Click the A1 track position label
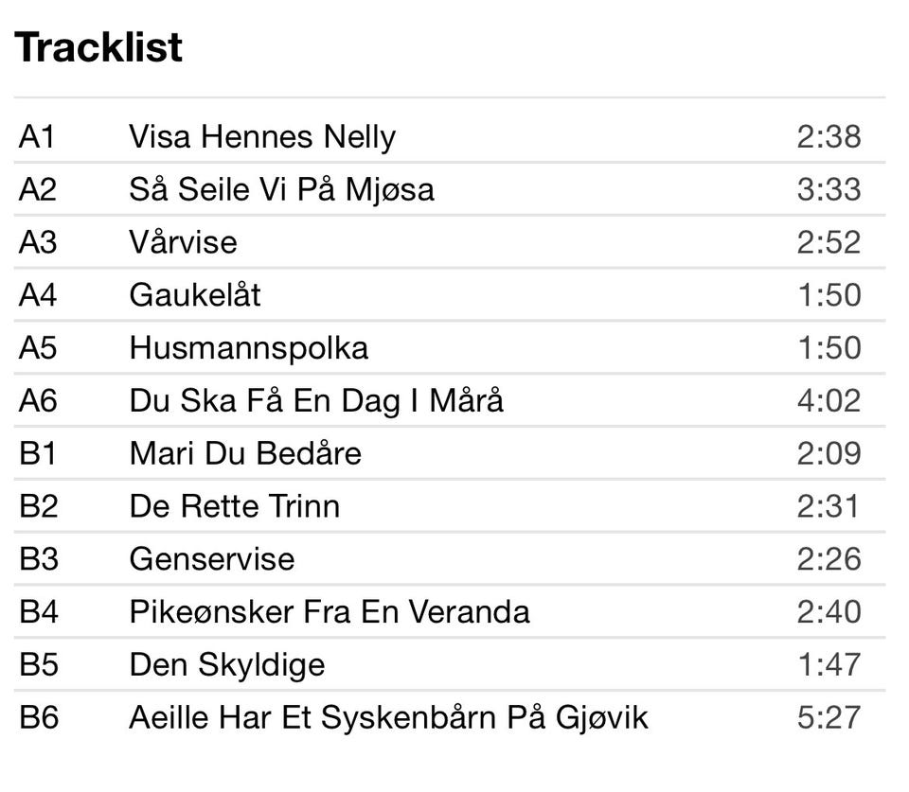This screenshot has width=909, height=792. (x=38, y=137)
